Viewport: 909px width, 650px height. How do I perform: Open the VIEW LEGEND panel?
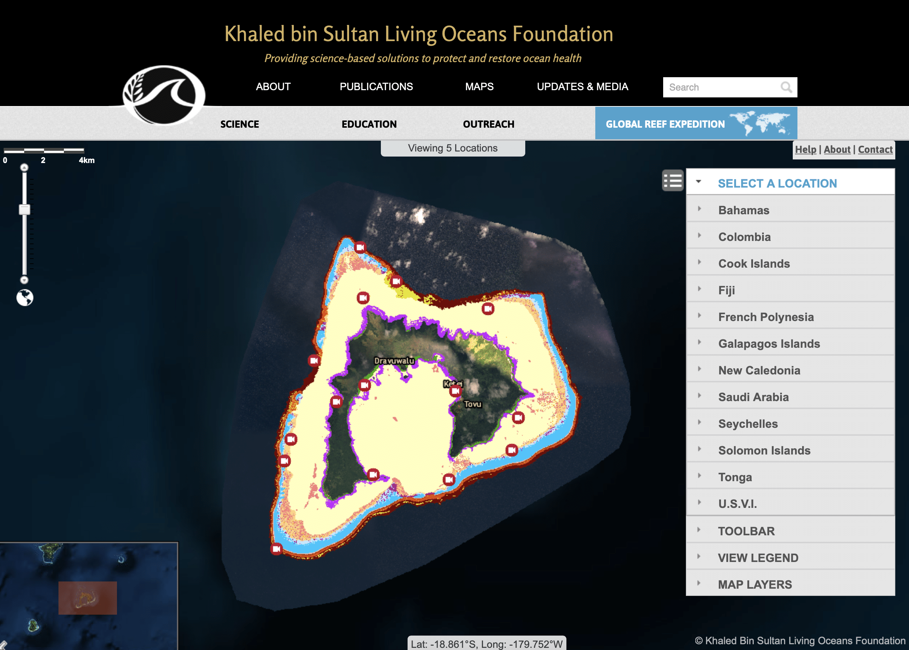(x=757, y=557)
